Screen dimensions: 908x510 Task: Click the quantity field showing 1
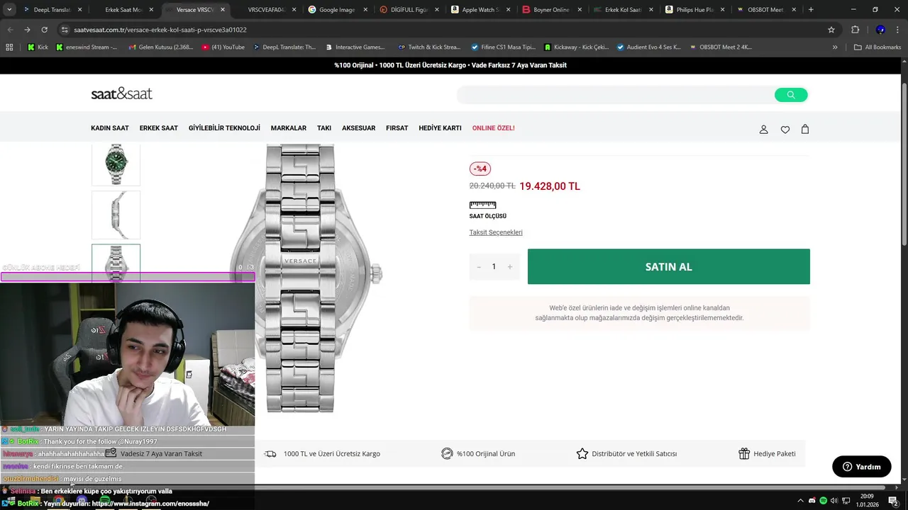[x=494, y=267]
